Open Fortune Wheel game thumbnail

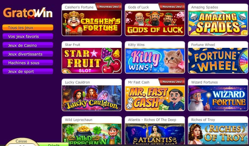(x=218, y=60)
